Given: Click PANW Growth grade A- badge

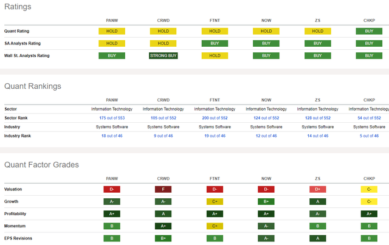Looking at the screenshot, I should point(112,202).
